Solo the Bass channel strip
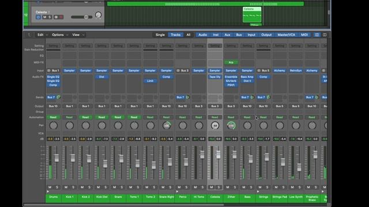The height and width of the screenshot is (207, 369). point(251,187)
